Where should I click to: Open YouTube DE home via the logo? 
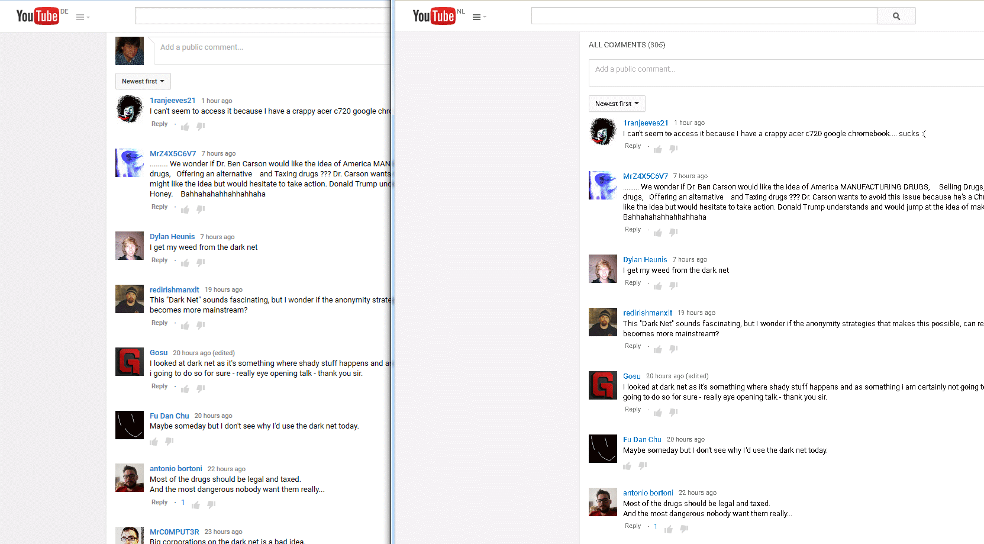click(37, 16)
